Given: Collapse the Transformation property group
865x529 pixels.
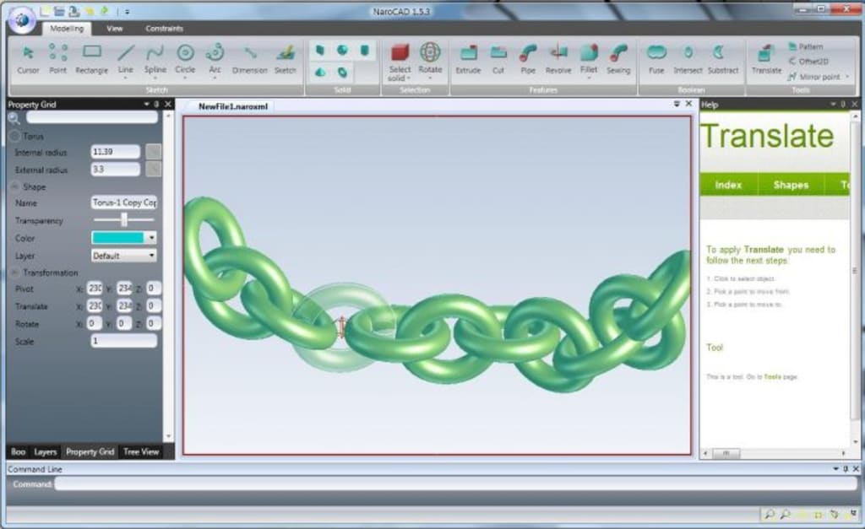Looking at the screenshot, I should [x=14, y=273].
